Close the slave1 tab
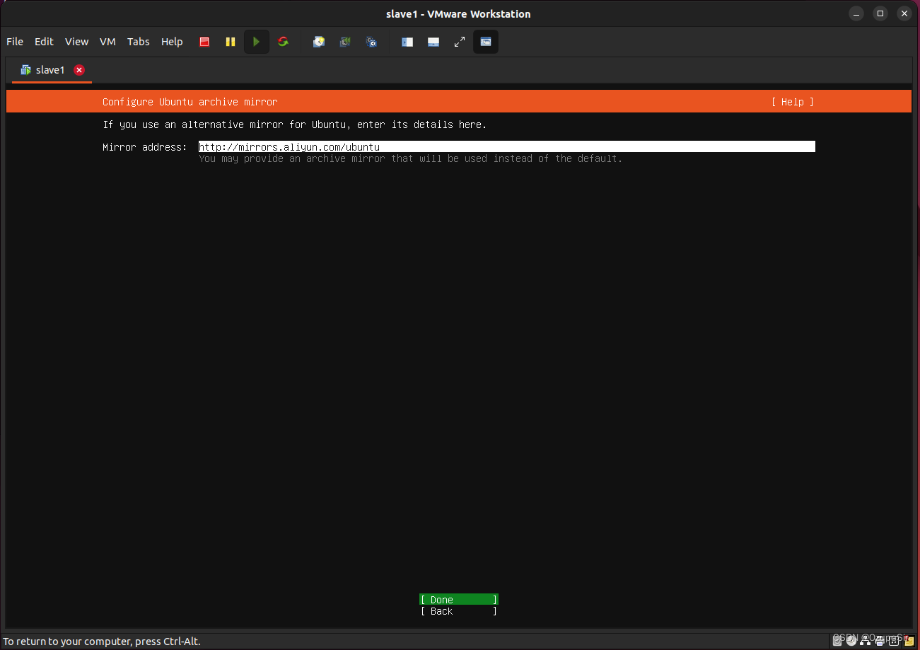Viewport: 920px width, 650px height. click(x=79, y=70)
